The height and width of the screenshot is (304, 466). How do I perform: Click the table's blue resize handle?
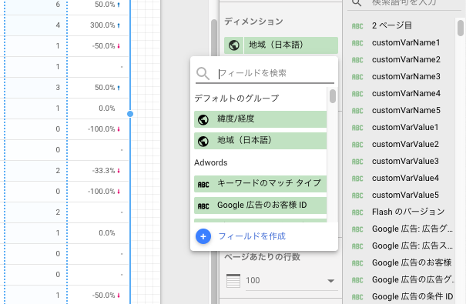pyautogui.click(x=130, y=114)
